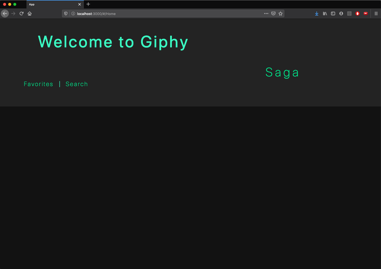The height and width of the screenshot is (269, 381).
Task: Bookmark this page with star
Action: (281, 14)
